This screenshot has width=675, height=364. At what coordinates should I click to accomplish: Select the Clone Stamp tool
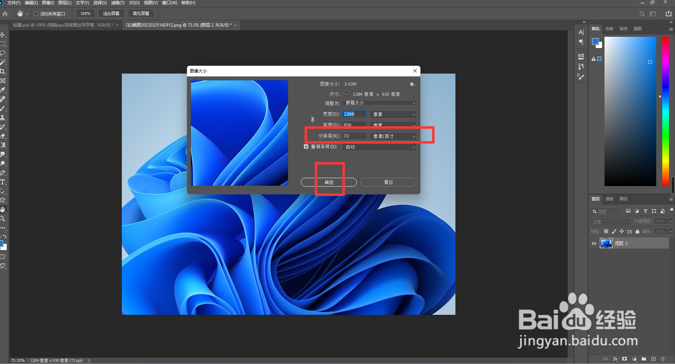(3, 117)
